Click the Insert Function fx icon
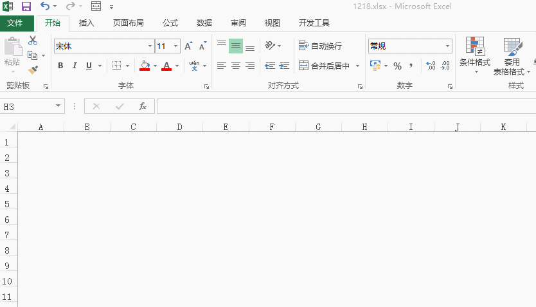536x307 pixels. pos(143,106)
